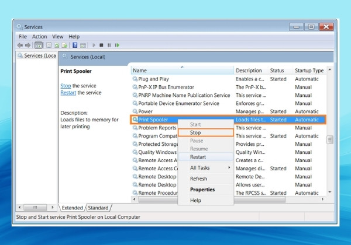Select the PnP-X IP Bus Enumerator row
The height and width of the screenshot is (245, 351).
click(228, 87)
